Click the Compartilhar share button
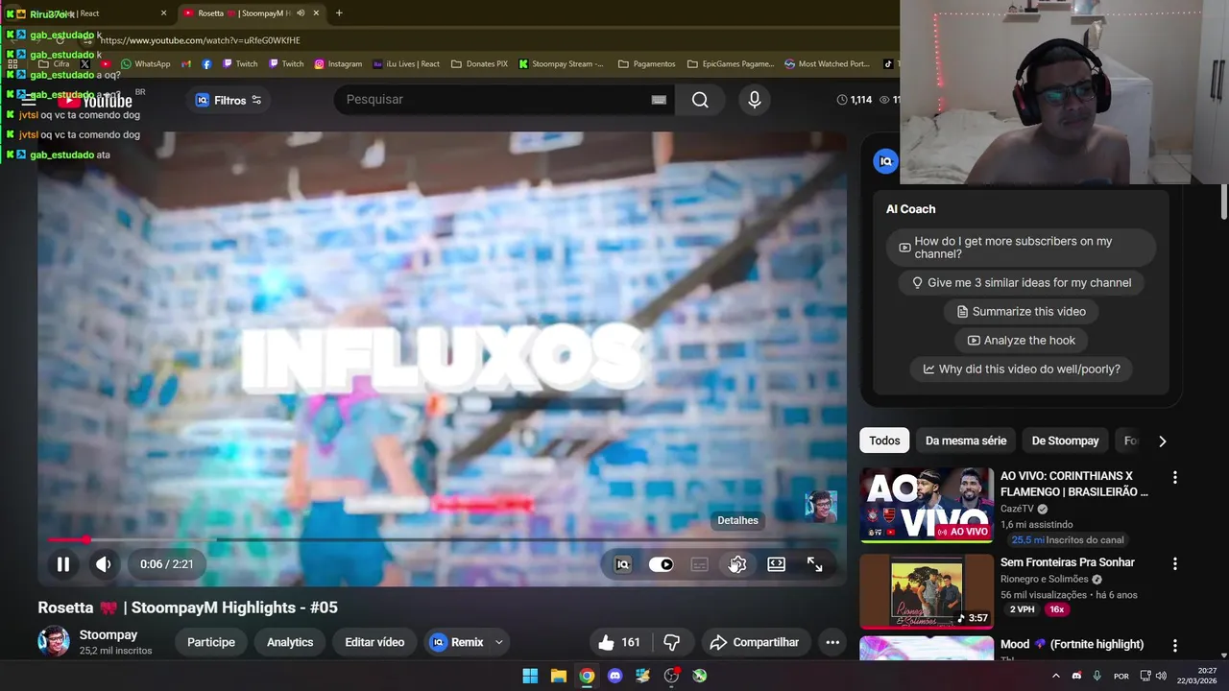The image size is (1229, 691). (x=755, y=642)
